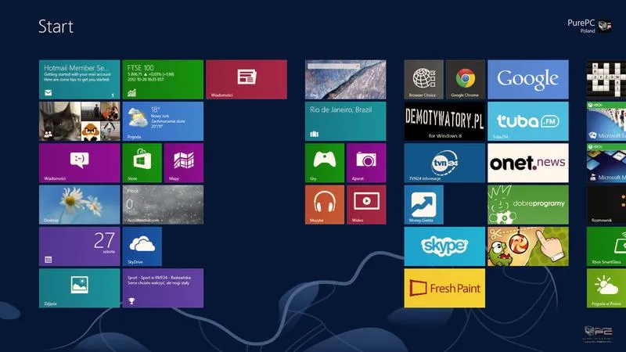This screenshot has height=352, width=626.
Task: Open the purple Wiadomości messaging tile
Action: click(x=80, y=163)
